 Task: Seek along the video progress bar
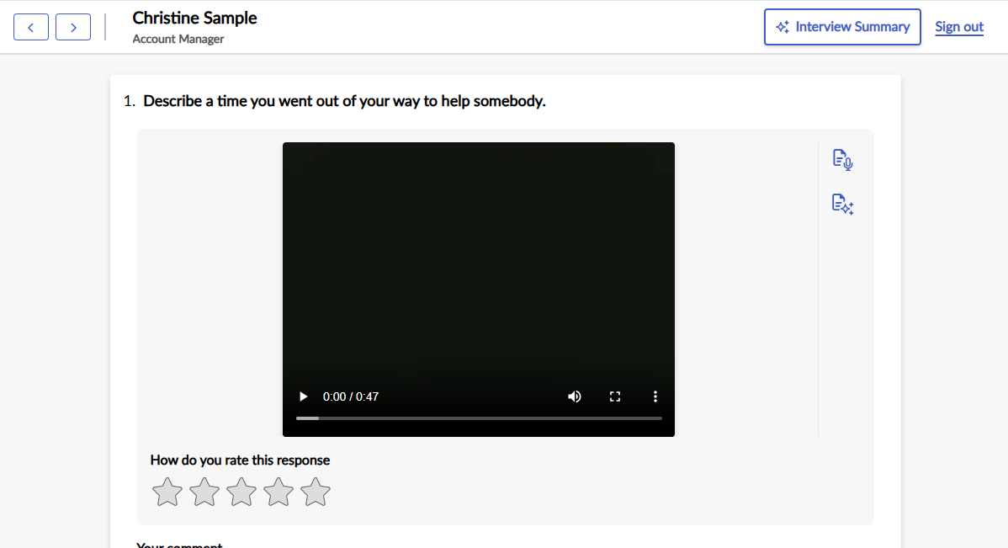pos(479,418)
